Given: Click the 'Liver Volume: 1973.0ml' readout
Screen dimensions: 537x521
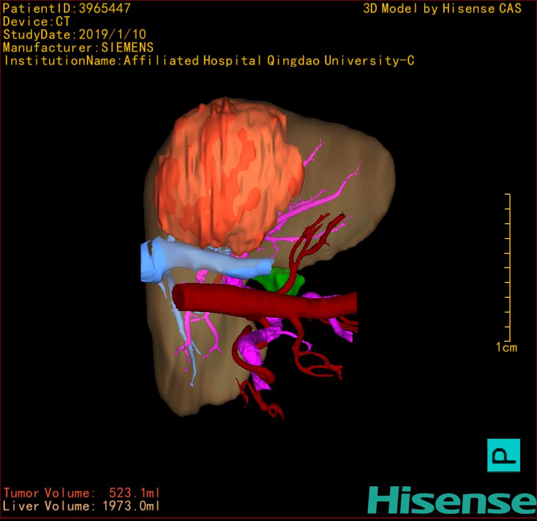Looking at the screenshot, I should pos(81,506).
